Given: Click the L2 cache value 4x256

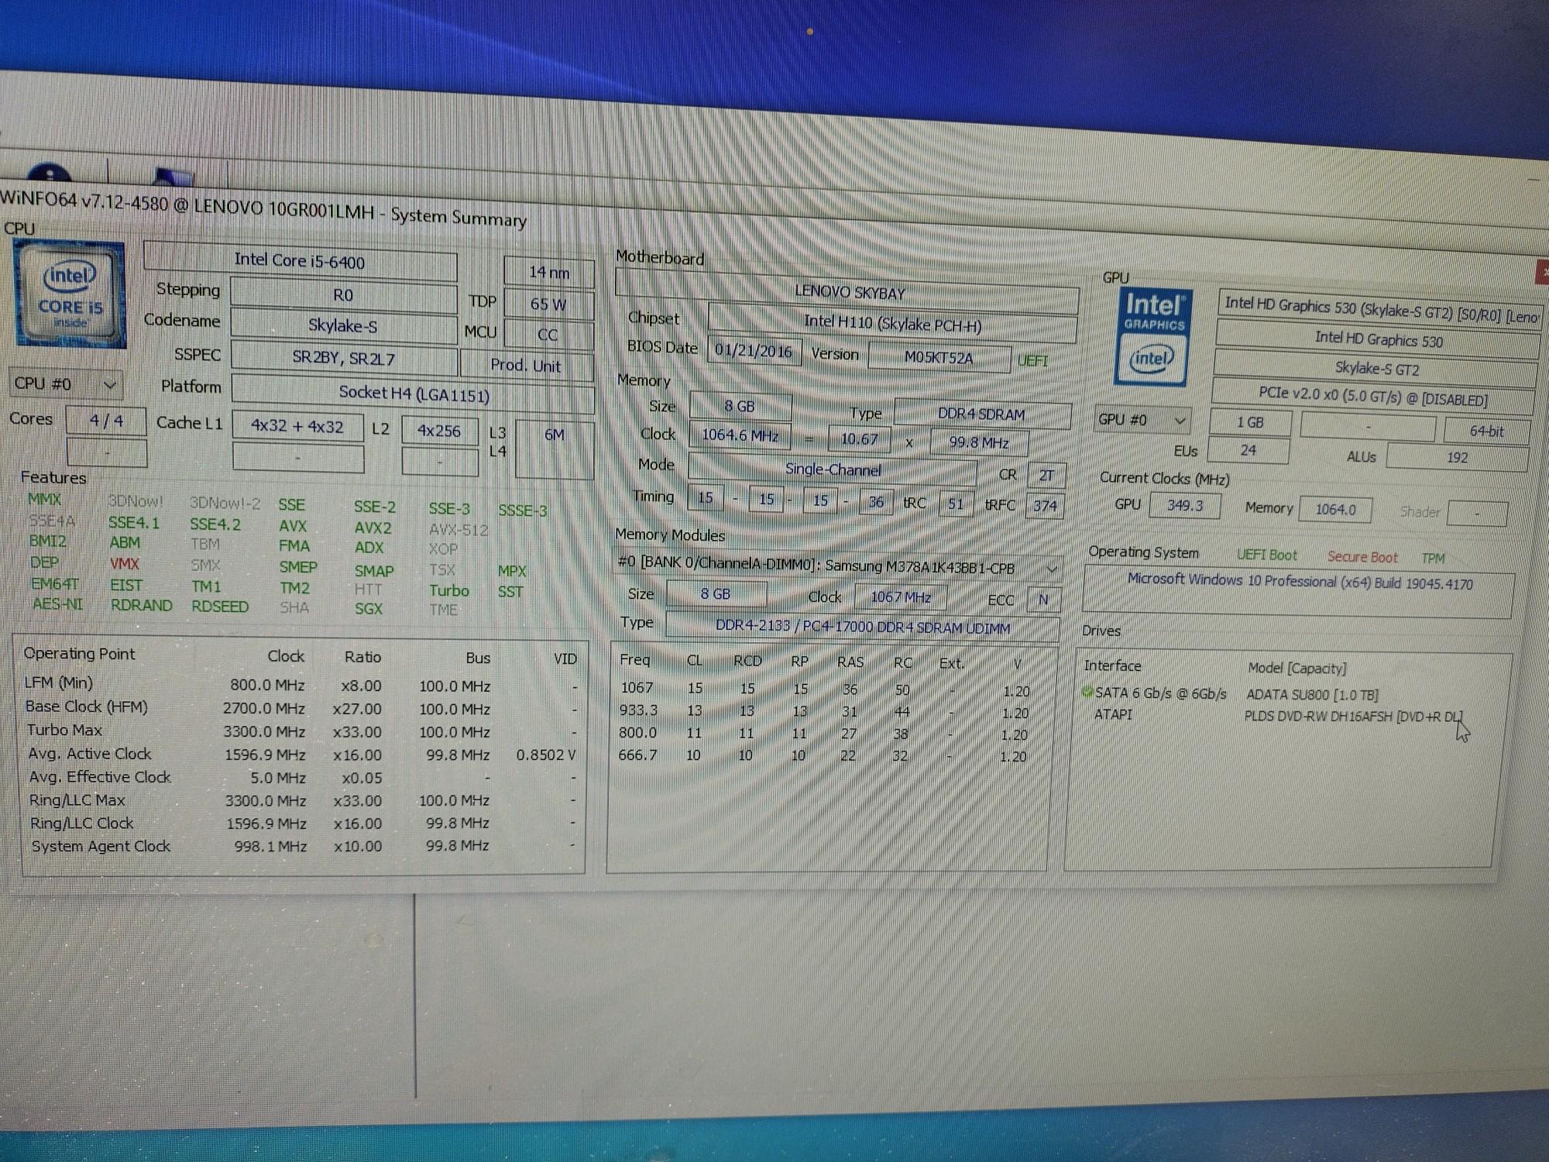Looking at the screenshot, I should 439,431.
